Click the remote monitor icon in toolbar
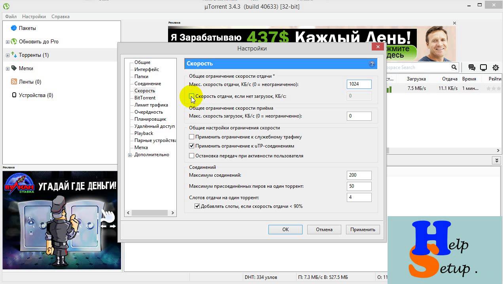503x284 pixels. coord(483,67)
